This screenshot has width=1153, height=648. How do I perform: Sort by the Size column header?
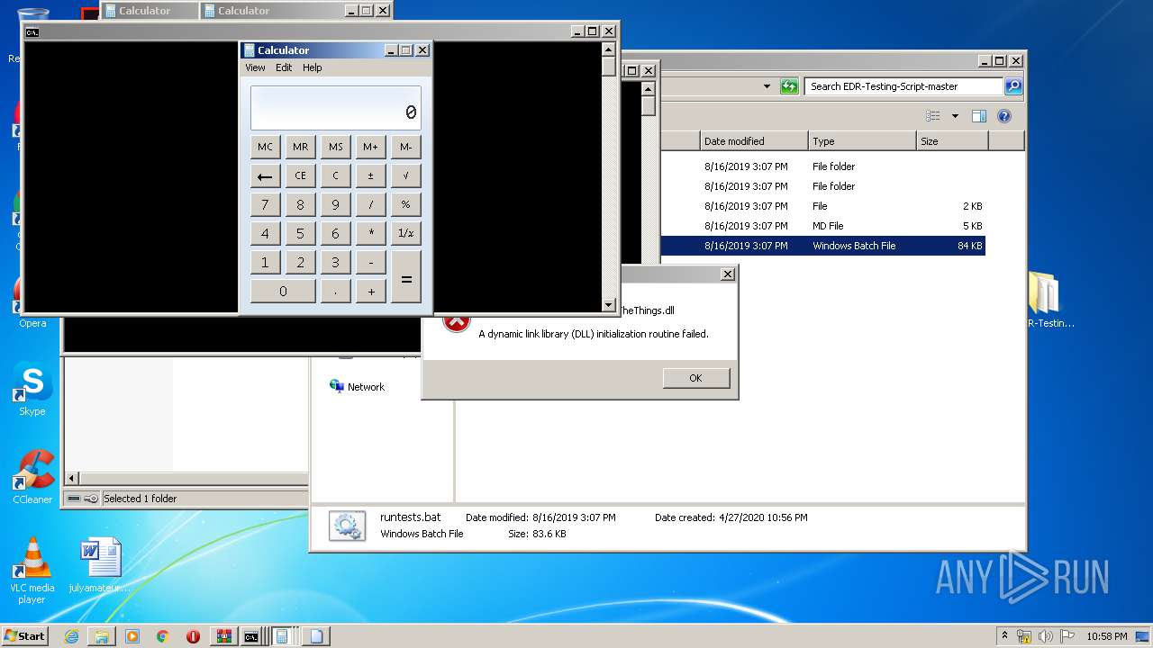[952, 141]
